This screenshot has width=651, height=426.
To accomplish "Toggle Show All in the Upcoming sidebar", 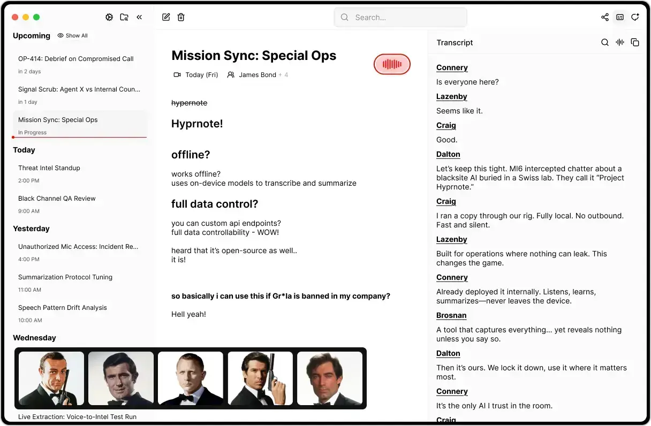I will point(73,35).
